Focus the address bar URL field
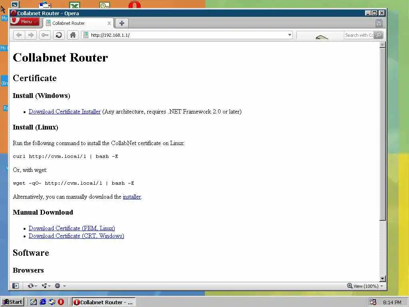The width and height of the screenshot is (409, 307). point(188,35)
